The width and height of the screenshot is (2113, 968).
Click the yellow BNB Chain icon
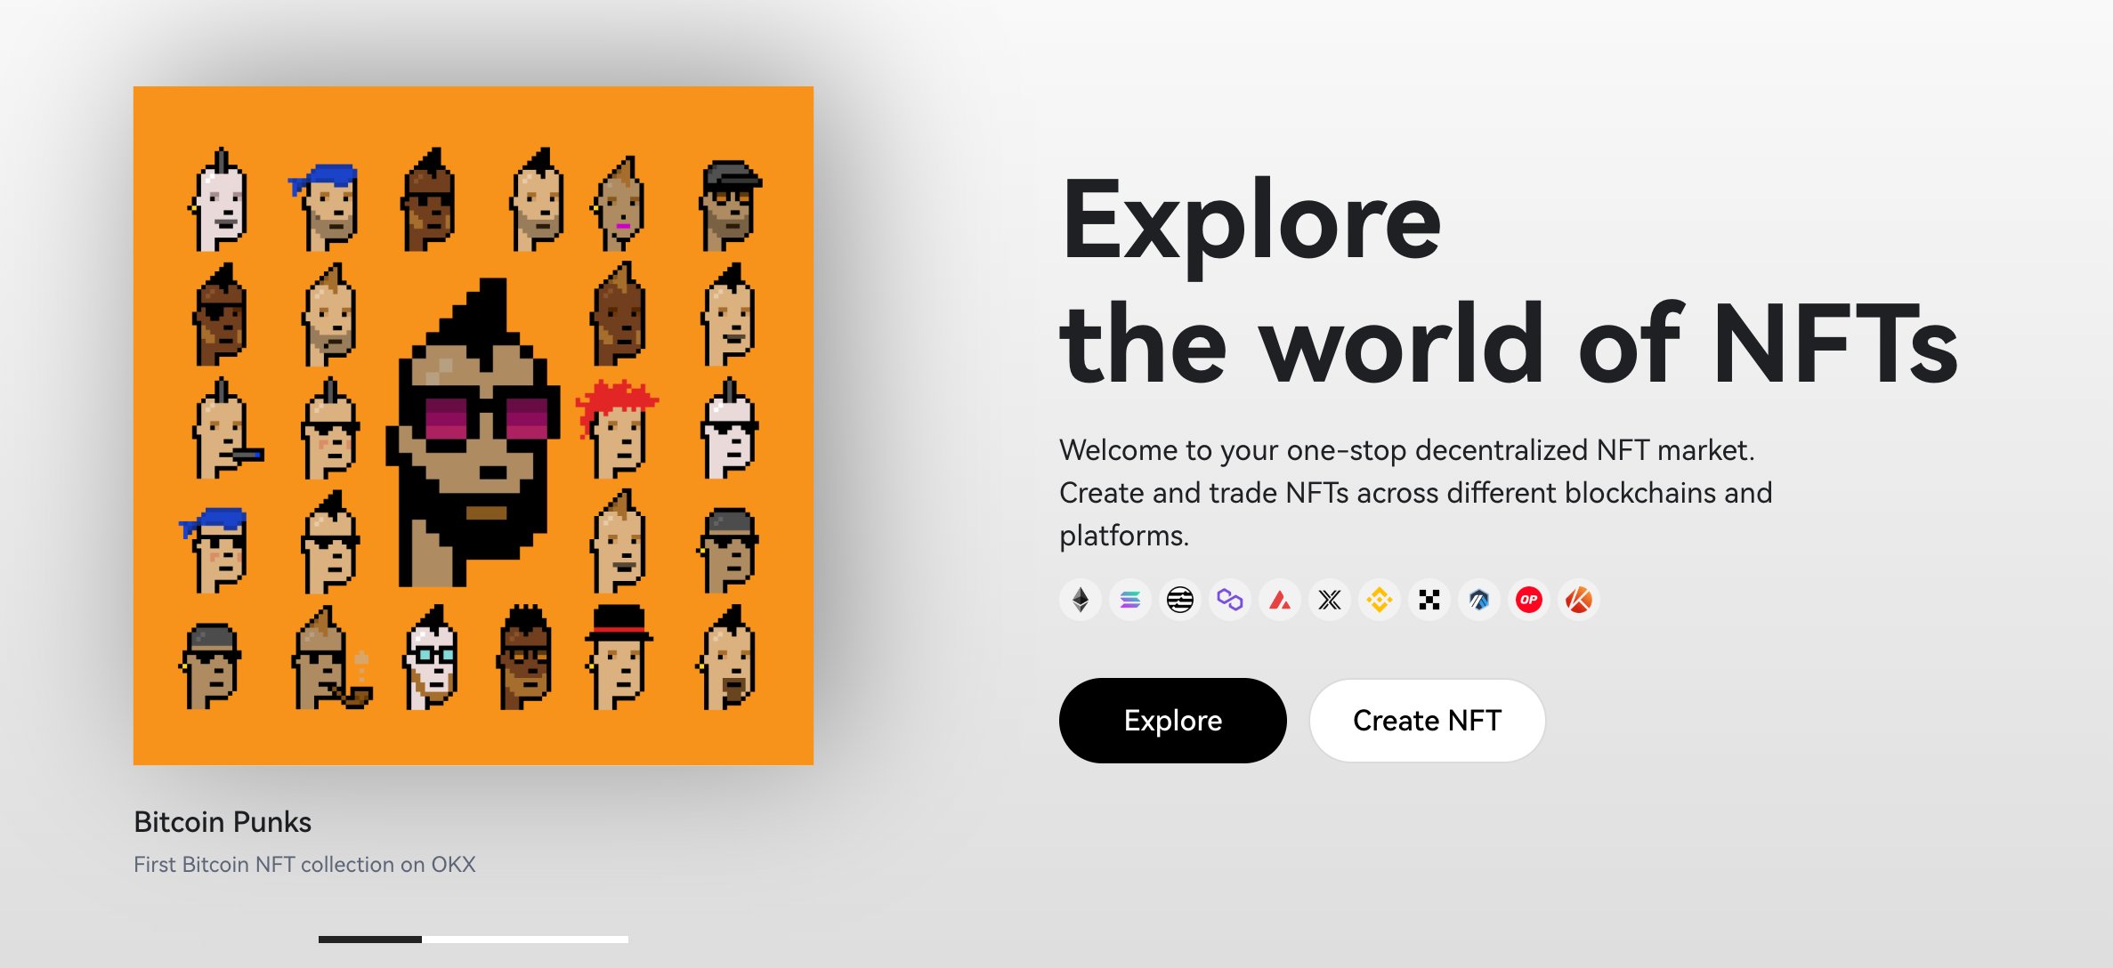click(x=1380, y=601)
